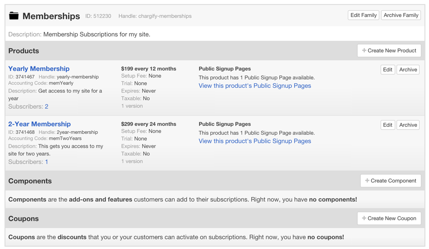Click plus icon on Create New Coupon

(x=364, y=218)
